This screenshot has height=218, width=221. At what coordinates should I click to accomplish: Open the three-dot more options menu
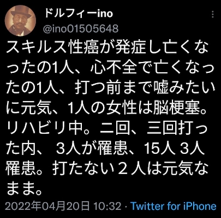click(x=213, y=15)
